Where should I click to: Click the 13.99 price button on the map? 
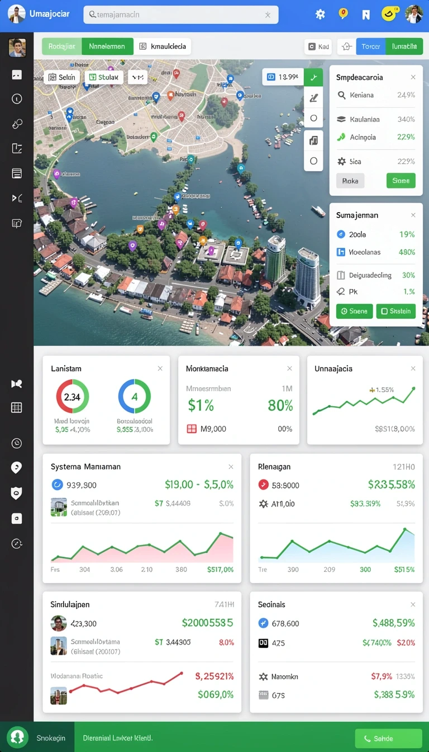(x=283, y=77)
